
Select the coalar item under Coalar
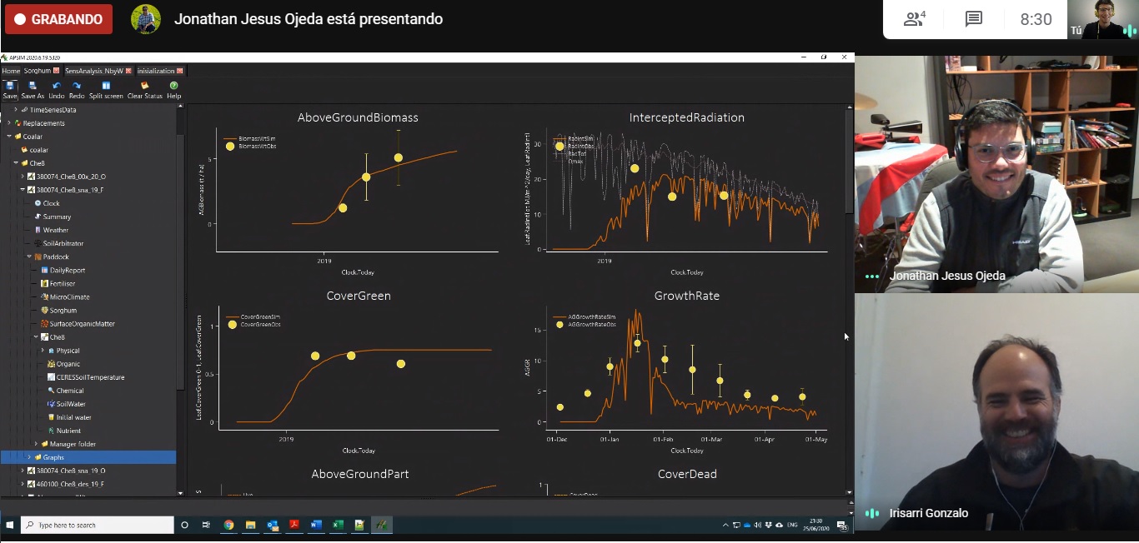pos(38,150)
